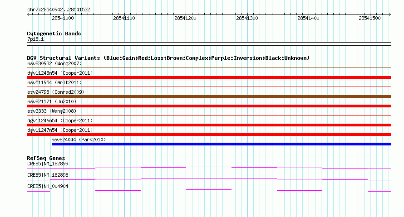Click the magenta CREB5|NM_182899 gene line
The height and width of the screenshot is (217, 404).
(209, 168)
